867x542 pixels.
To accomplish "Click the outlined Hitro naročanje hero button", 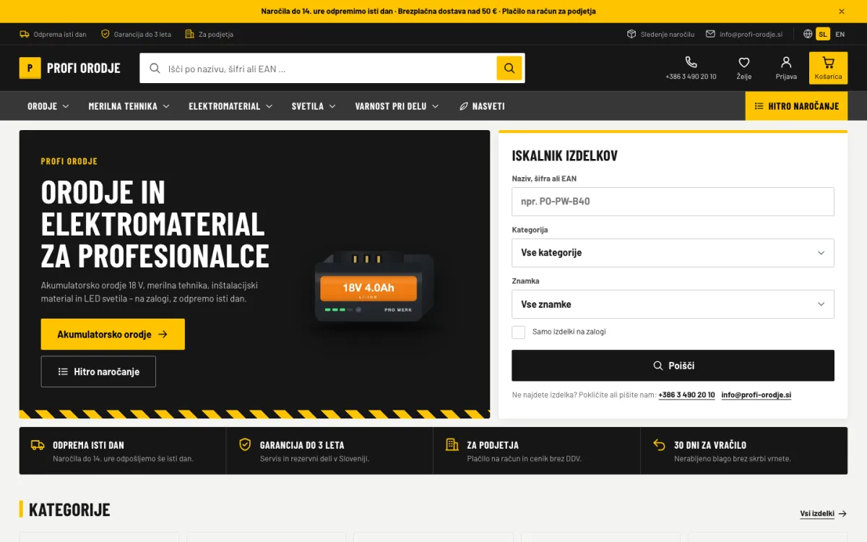I will 98,371.
